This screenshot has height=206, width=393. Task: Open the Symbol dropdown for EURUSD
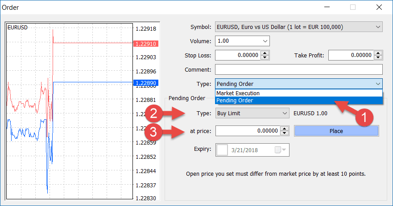(298, 27)
